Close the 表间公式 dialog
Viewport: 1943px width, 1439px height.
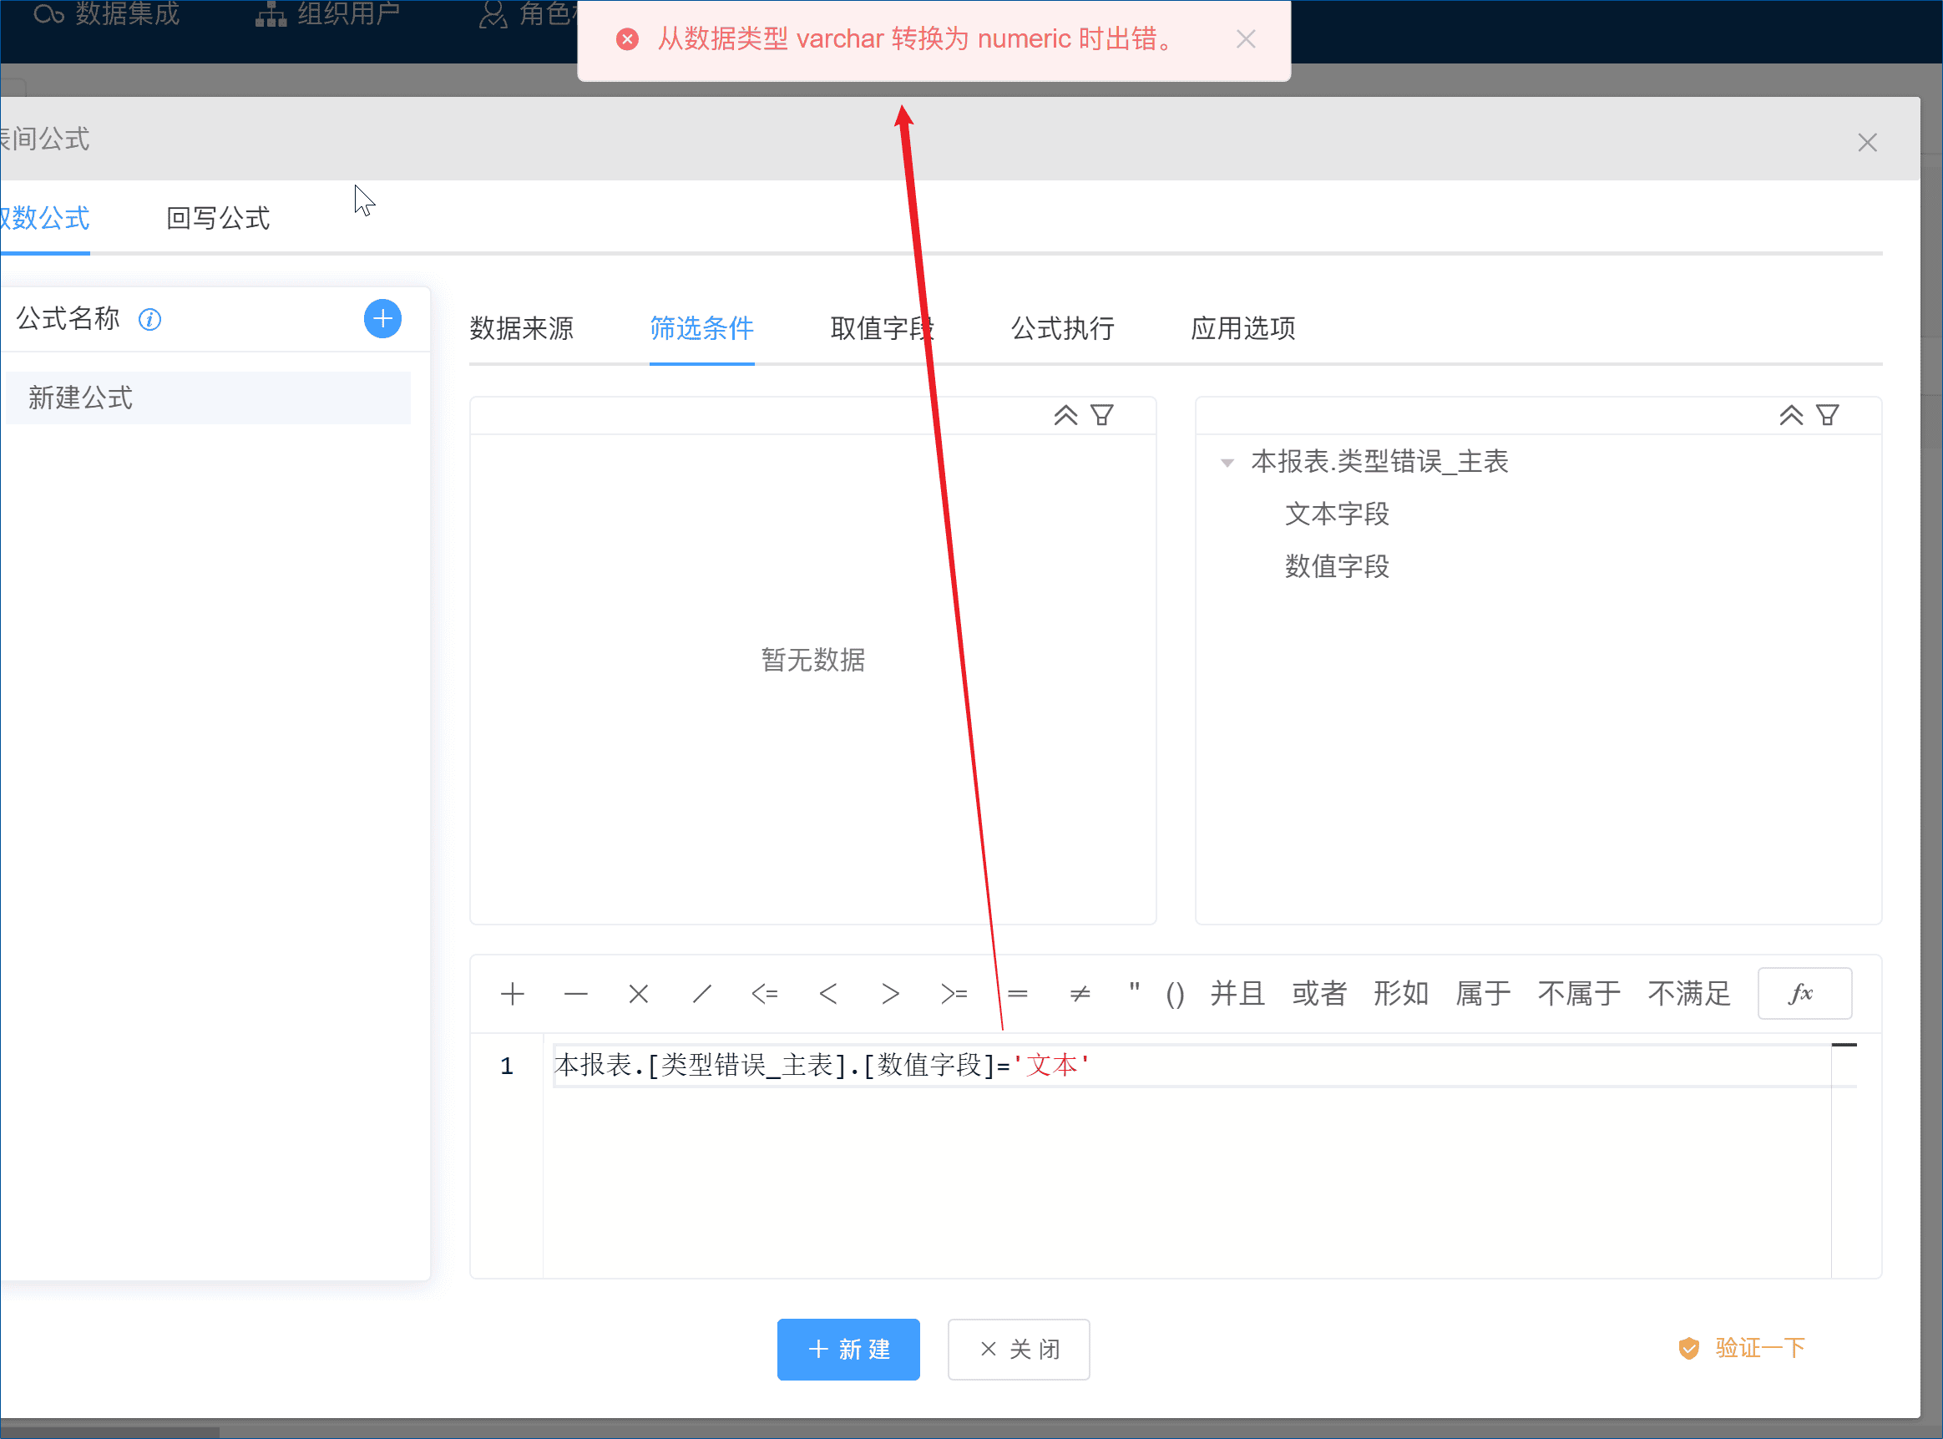(1866, 143)
